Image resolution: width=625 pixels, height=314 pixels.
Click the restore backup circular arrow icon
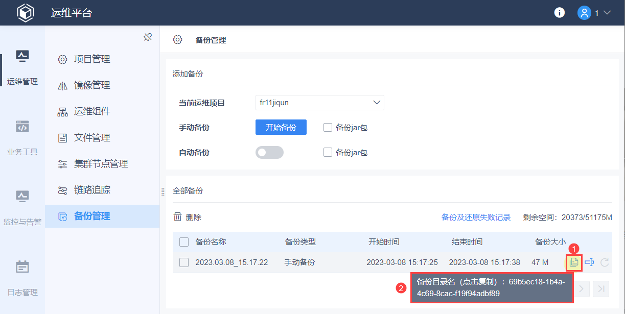point(605,262)
